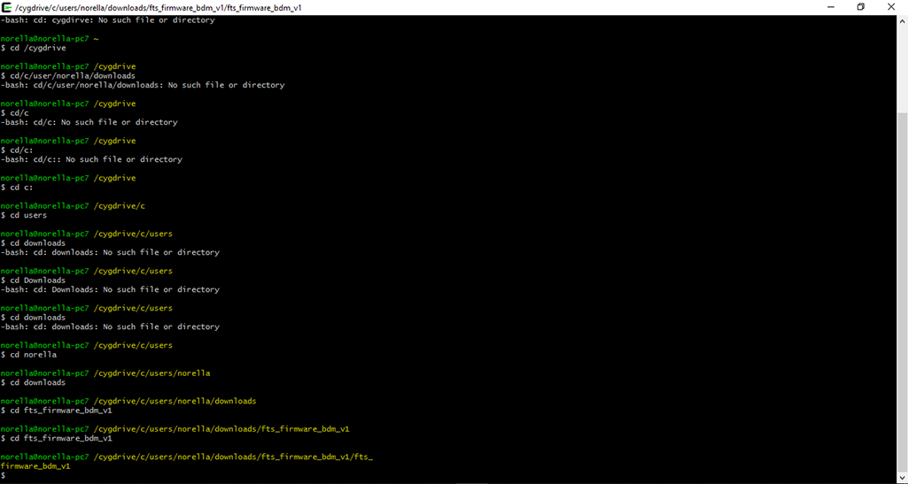Click the window title path text
The height and width of the screenshot is (484, 908).
[159, 7]
